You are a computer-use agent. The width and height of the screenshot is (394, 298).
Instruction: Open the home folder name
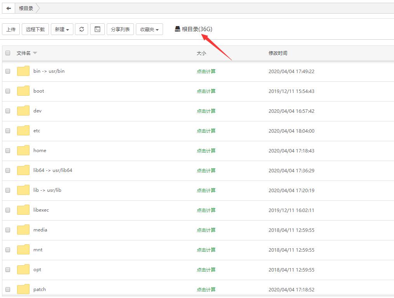click(x=40, y=151)
